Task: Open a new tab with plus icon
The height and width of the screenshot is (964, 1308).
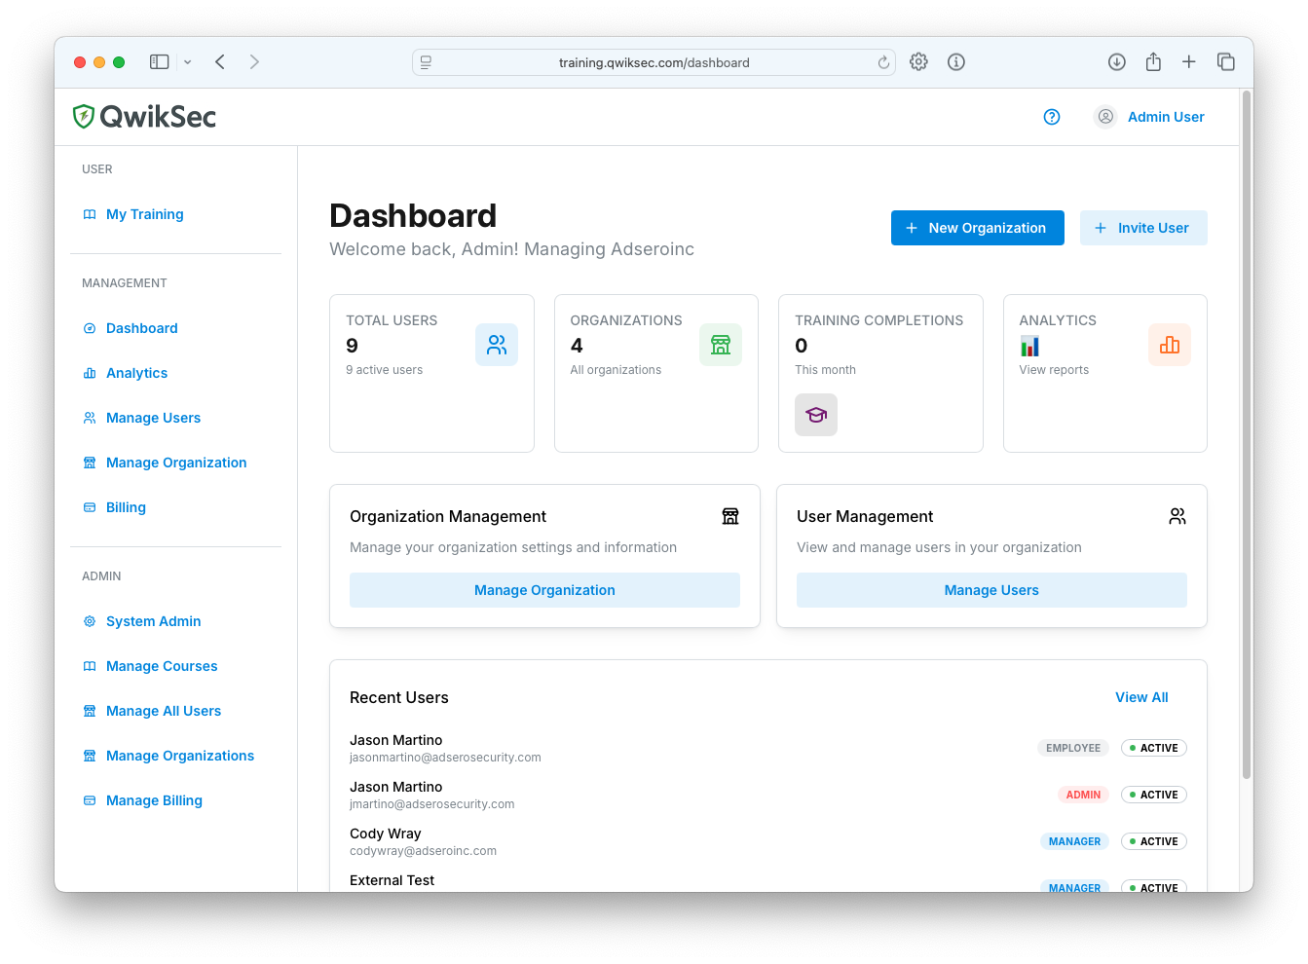Action: click(1189, 62)
